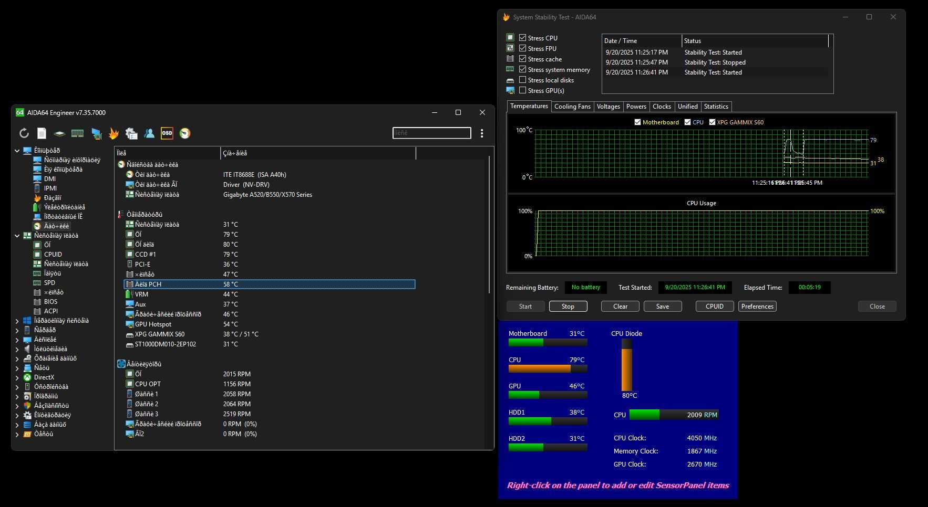928x507 pixels.
Task: Toggle the XPG GAMMIX S60 graph checkbox
Action: pos(712,122)
